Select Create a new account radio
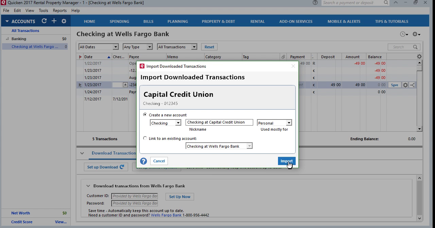The height and width of the screenshot is (228, 435). 145,115
